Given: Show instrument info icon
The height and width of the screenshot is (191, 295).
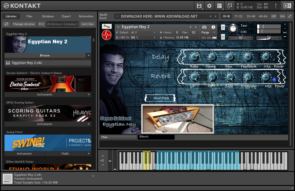Looking at the screenshot, I should click(x=213, y=27).
